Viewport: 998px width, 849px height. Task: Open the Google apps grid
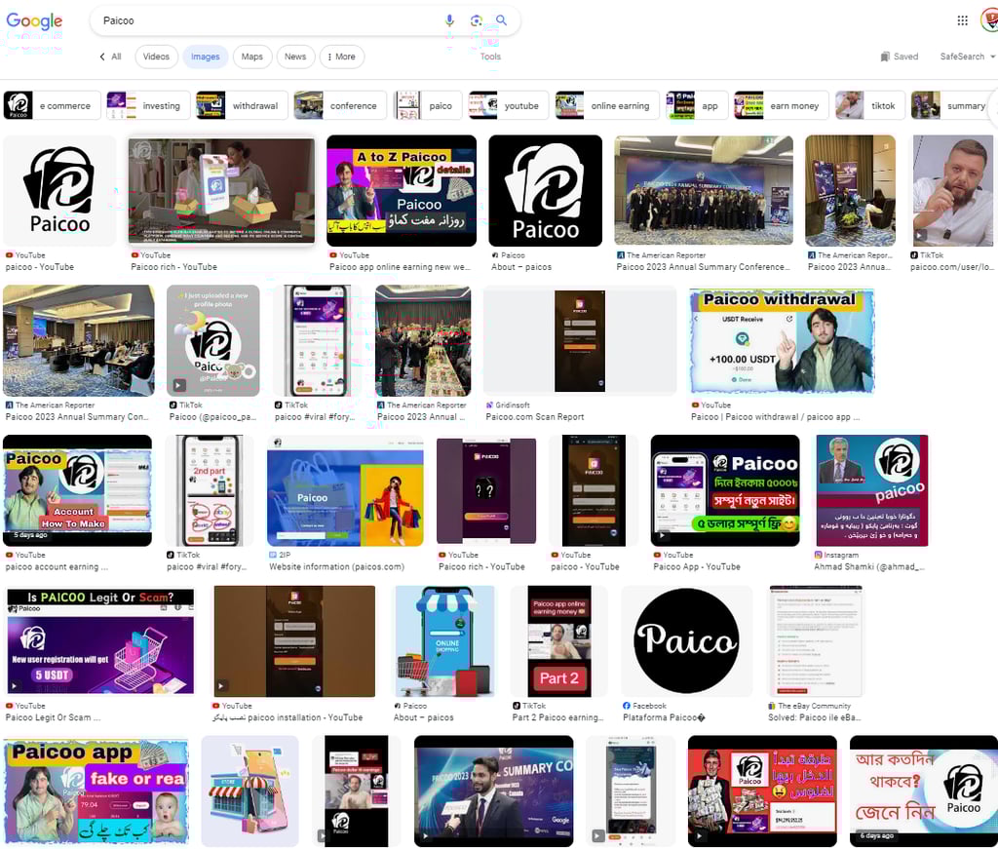point(962,20)
